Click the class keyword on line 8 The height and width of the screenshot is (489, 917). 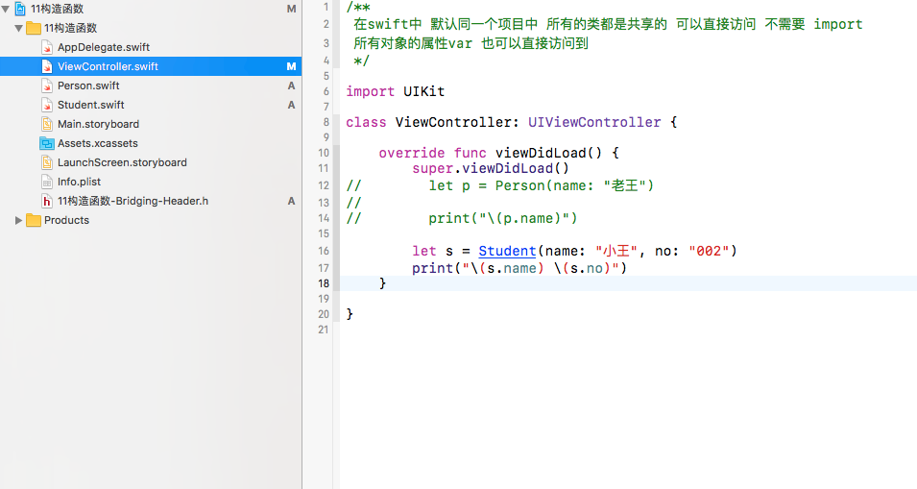pos(366,122)
